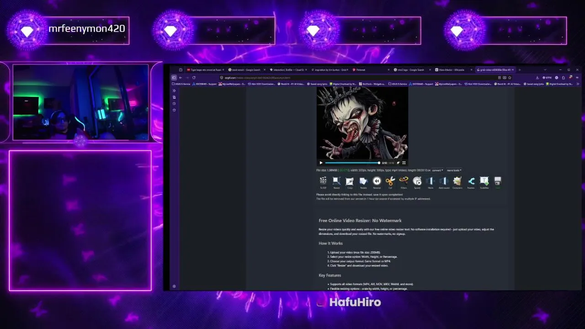Open the Compress video tool
This screenshot has width=585, height=329.
pos(457,183)
